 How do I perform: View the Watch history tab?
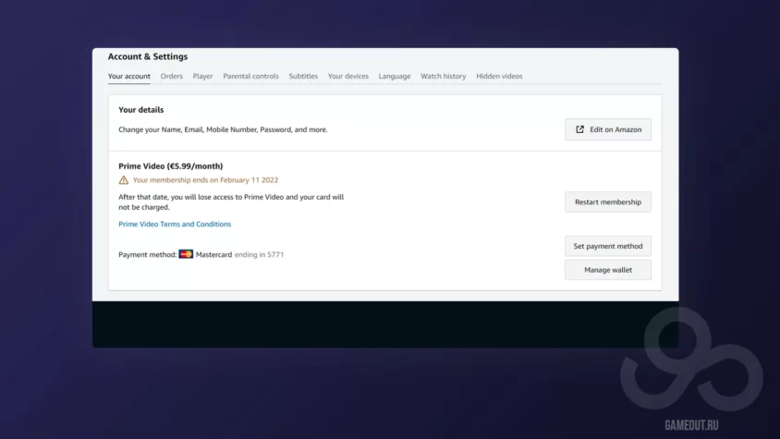(x=444, y=76)
